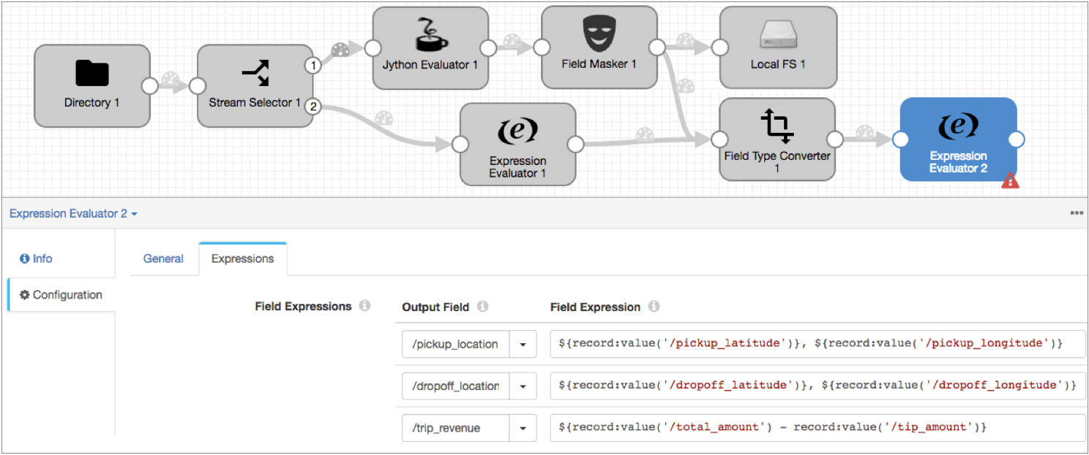
Task: Open the Configuration side panel
Action: click(x=61, y=295)
